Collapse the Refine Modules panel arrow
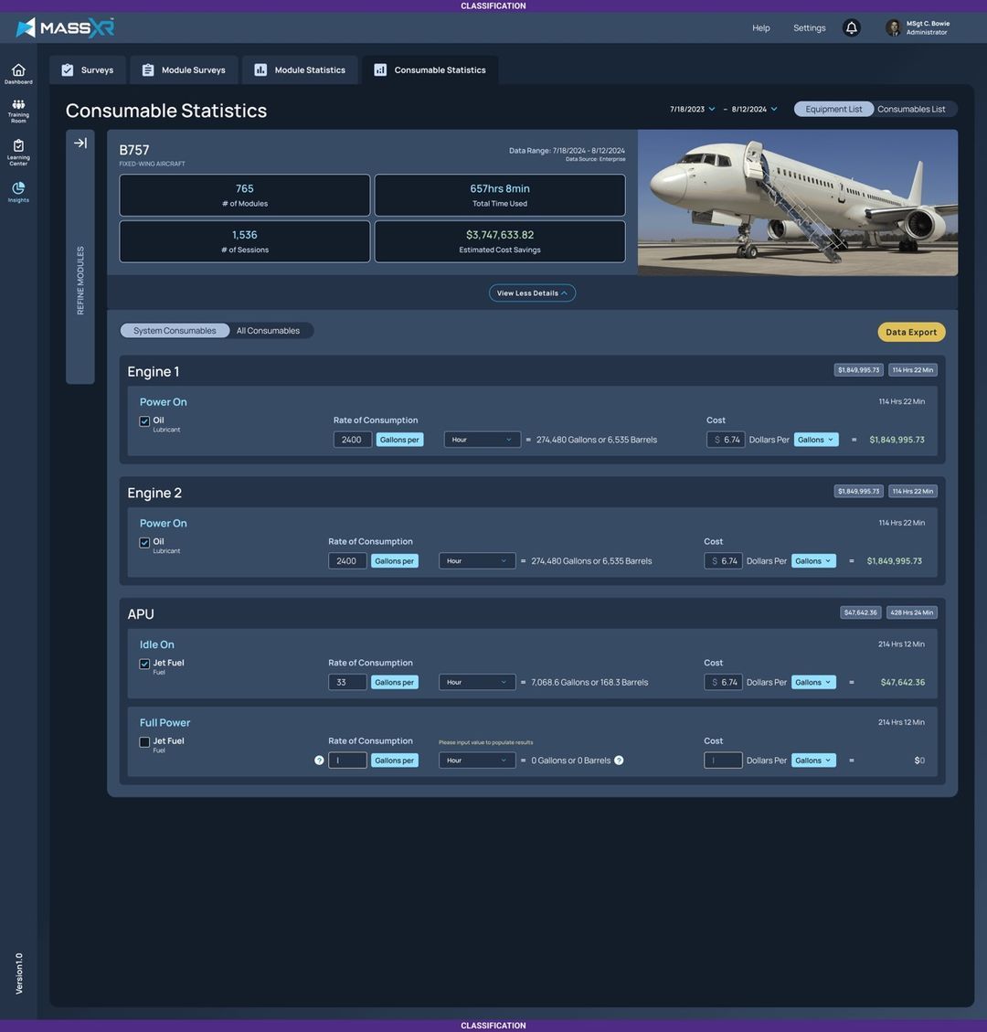Viewport: 987px width, 1032px height. click(x=80, y=142)
